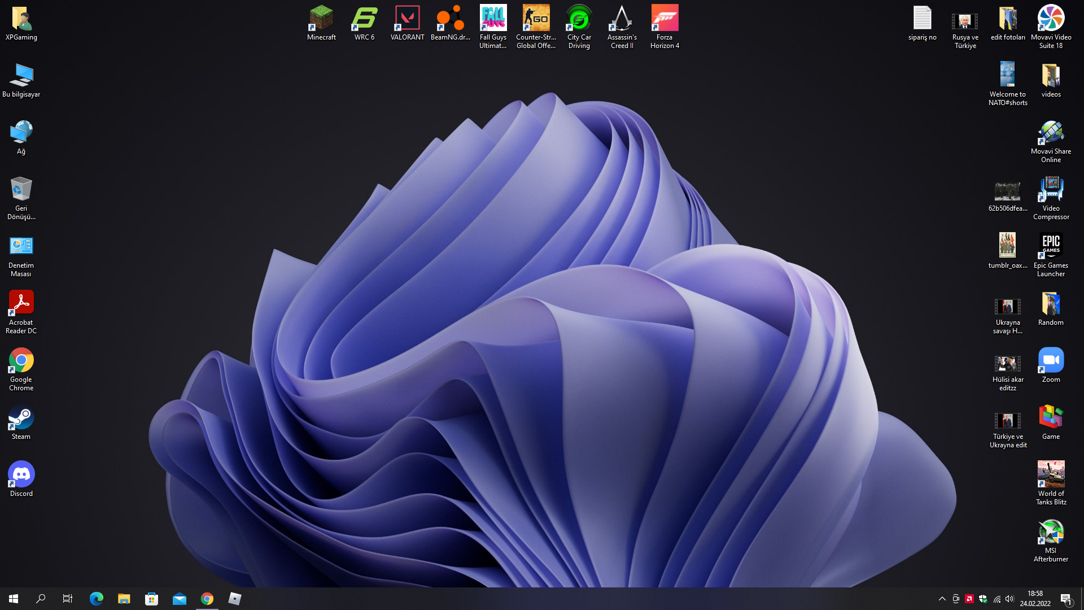Image resolution: width=1084 pixels, height=610 pixels.
Task: Select the BeamNG.drive shortcut icon
Action: pyautogui.click(x=451, y=24)
